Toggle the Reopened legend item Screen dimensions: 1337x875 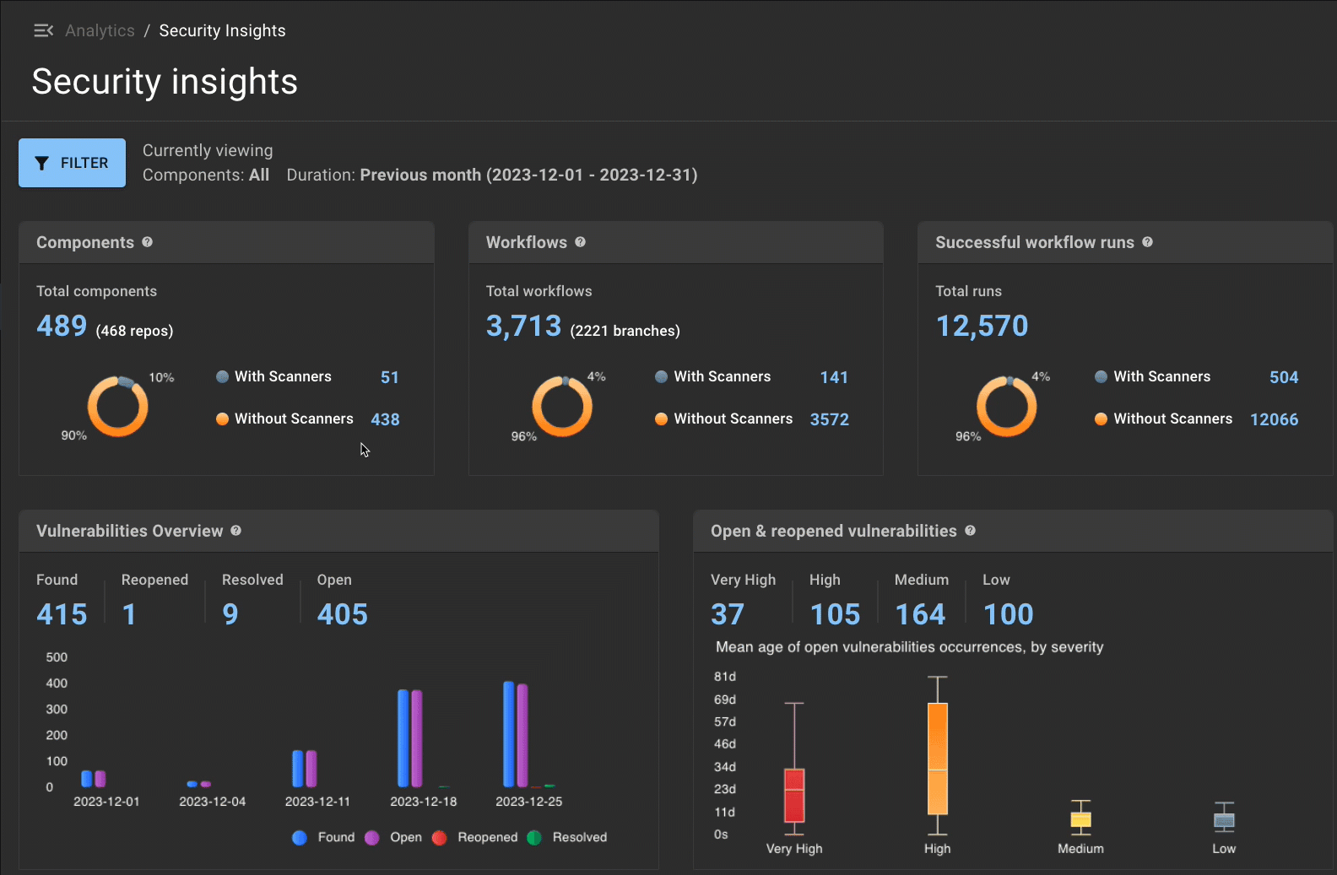click(474, 837)
